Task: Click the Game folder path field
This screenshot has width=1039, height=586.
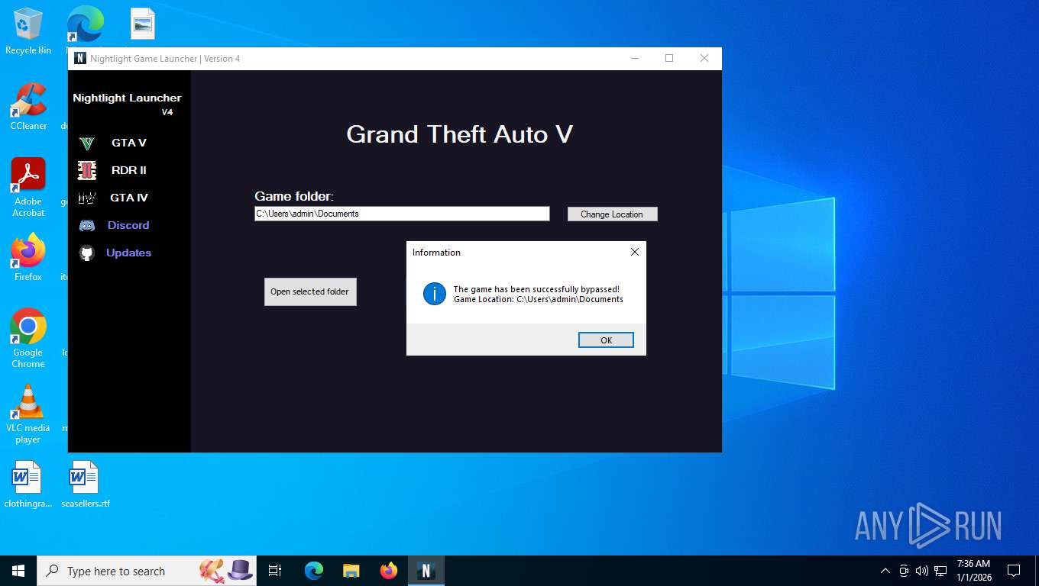Action: point(402,214)
